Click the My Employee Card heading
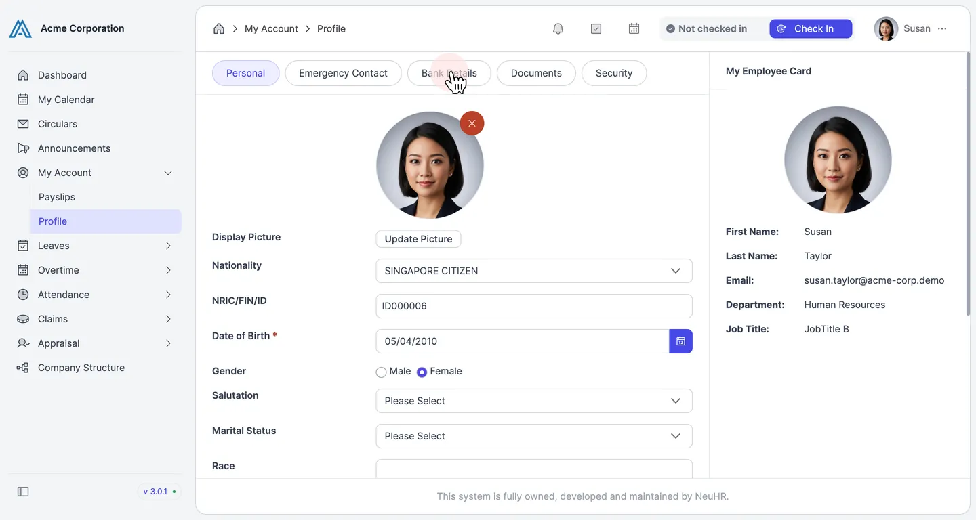The width and height of the screenshot is (976, 520). [x=769, y=71]
